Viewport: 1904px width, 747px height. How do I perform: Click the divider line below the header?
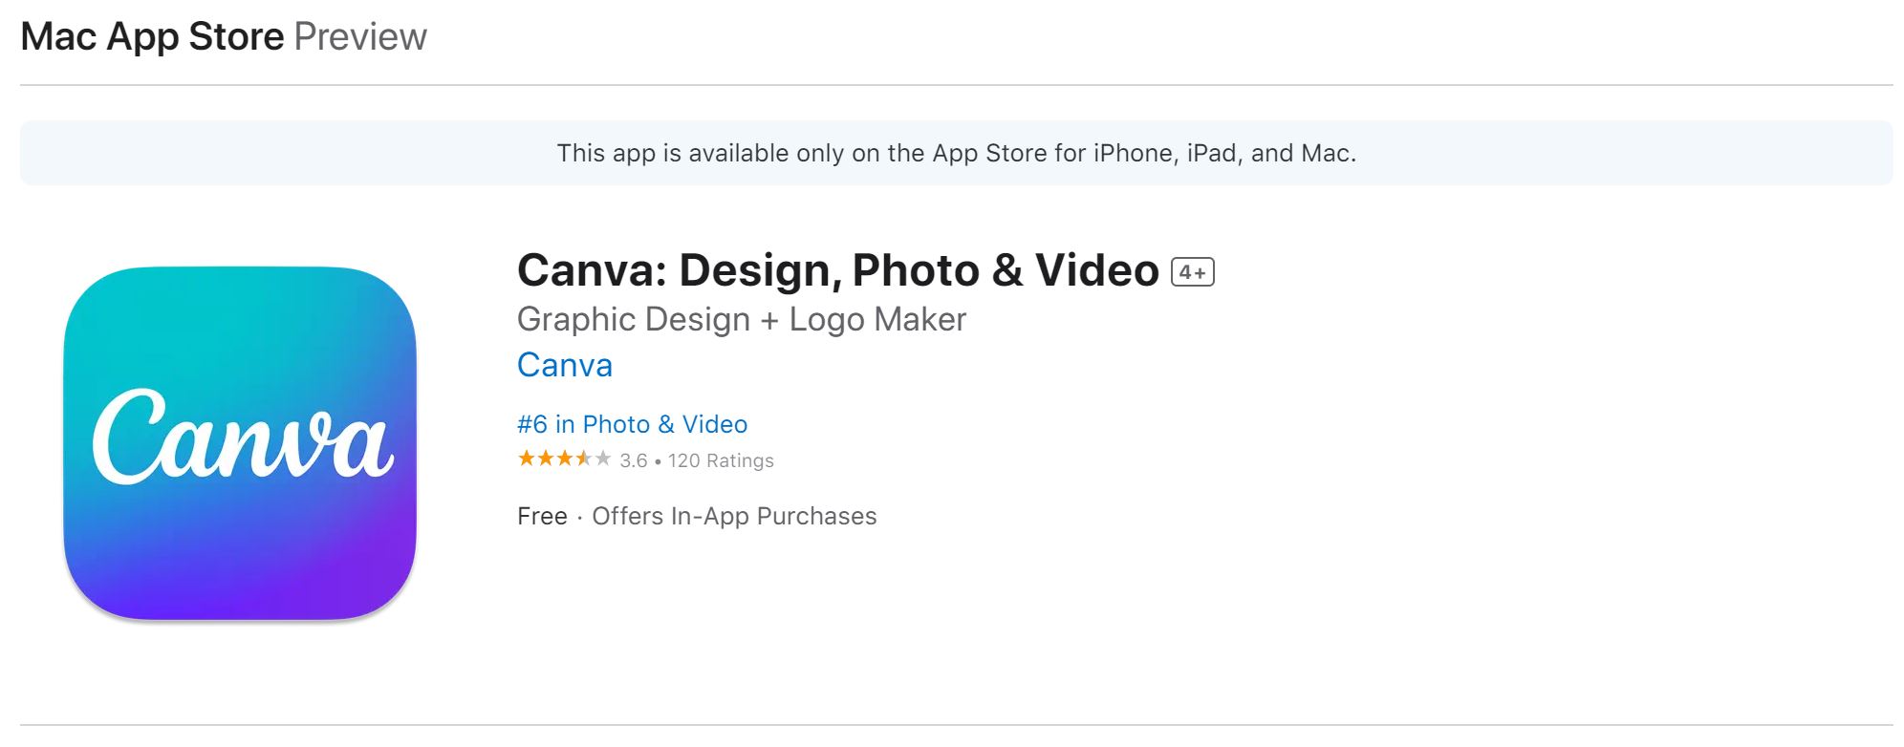(x=956, y=85)
